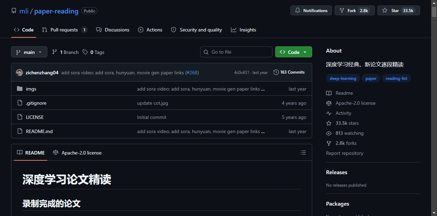Screen dimensions: 437x216
Task: Select the Apache-2.0 license tab
Action: (x=77, y=153)
